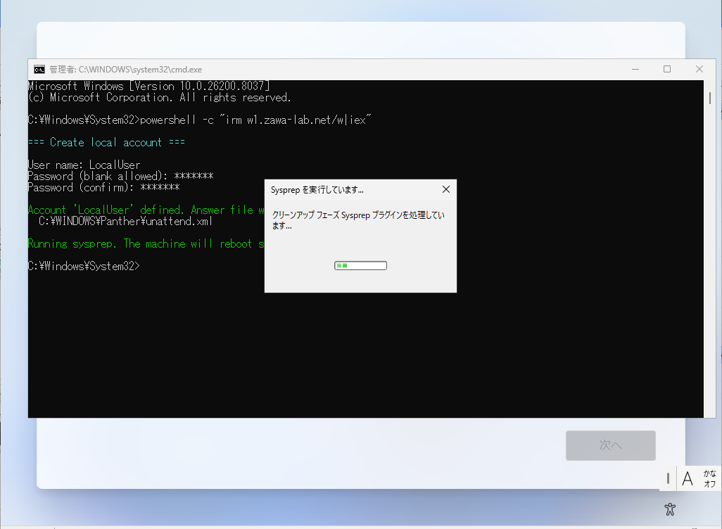The height and width of the screenshot is (529, 722).
Task: Click the 'Sysprep を実行しています' dialog title
Action: pyautogui.click(x=317, y=190)
